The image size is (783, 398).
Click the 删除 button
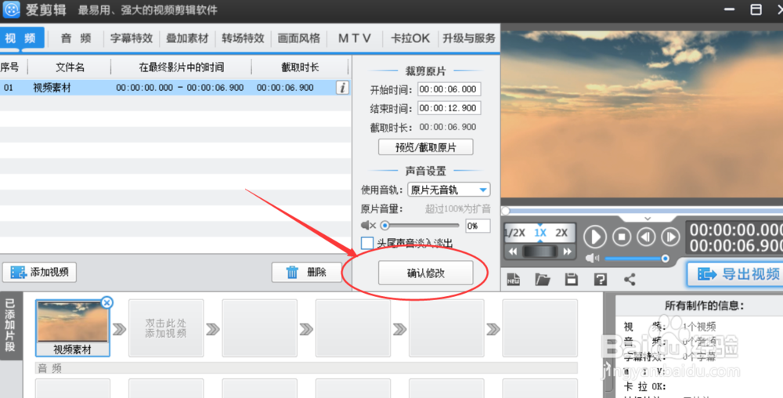click(x=307, y=272)
